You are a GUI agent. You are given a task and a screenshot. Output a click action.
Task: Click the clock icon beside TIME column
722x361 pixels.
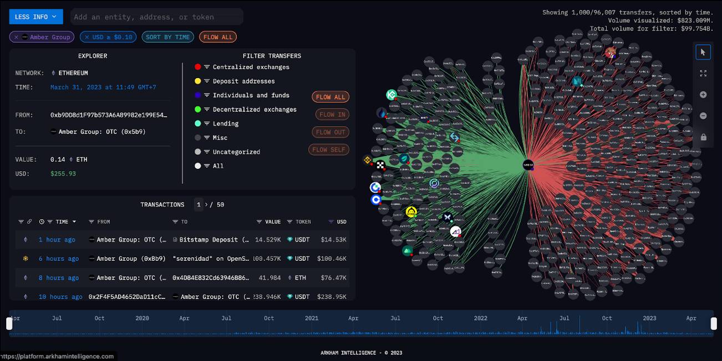point(42,222)
